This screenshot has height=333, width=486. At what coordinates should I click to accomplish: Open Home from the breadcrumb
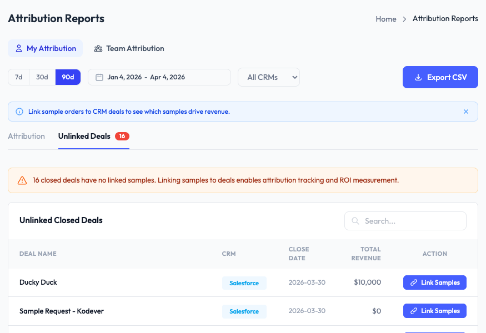pyautogui.click(x=385, y=18)
